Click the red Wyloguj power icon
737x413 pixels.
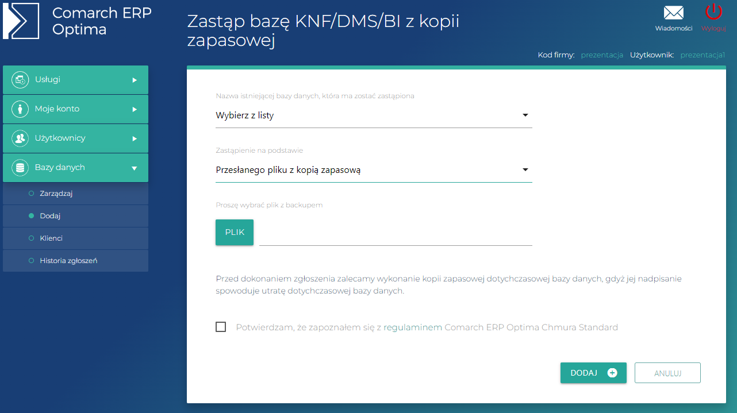713,12
